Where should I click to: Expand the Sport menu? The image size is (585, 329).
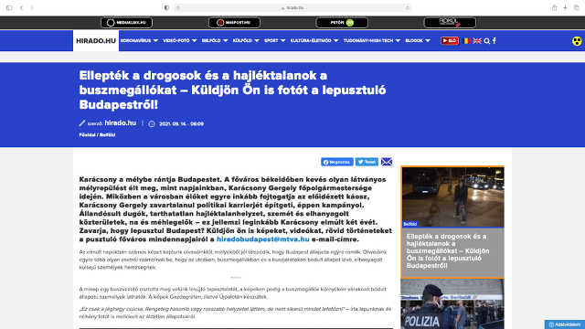tap(274, 40)
